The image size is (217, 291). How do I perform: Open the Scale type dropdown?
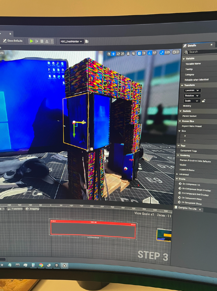(x=192, y=101)
